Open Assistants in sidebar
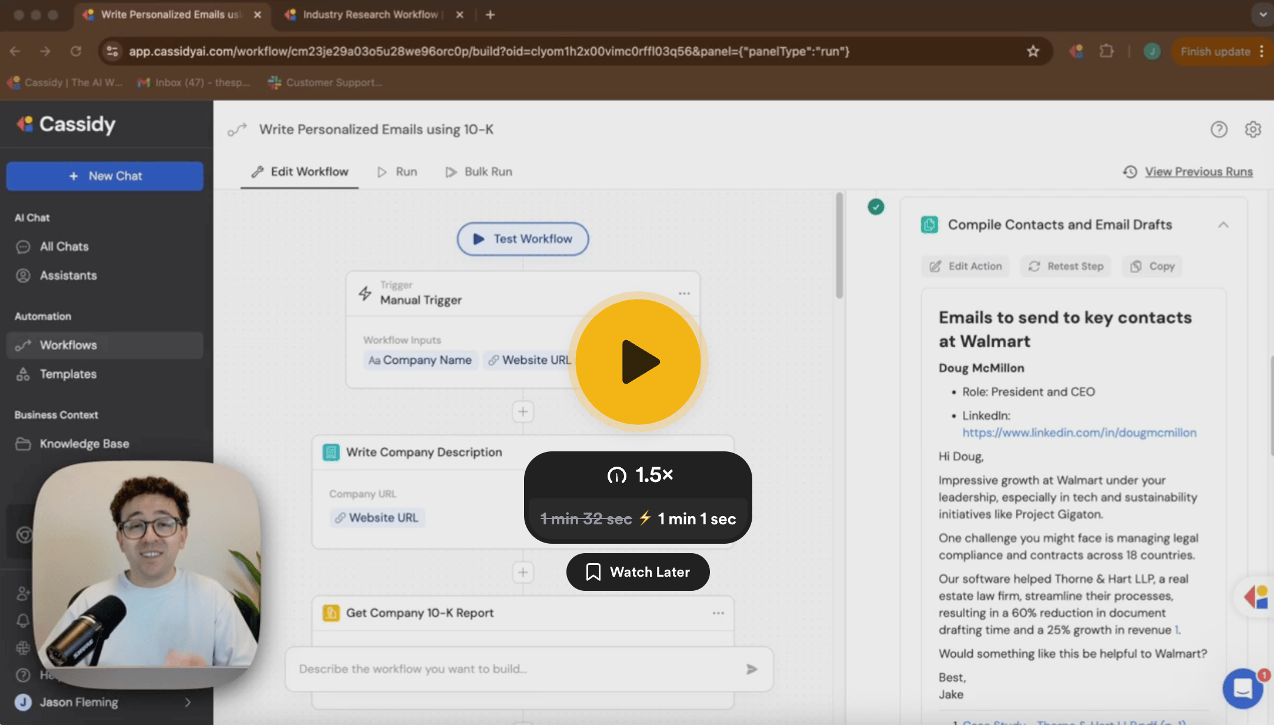Image resolution: width=1274 pixels, height=725 pixels. [105, 275]
